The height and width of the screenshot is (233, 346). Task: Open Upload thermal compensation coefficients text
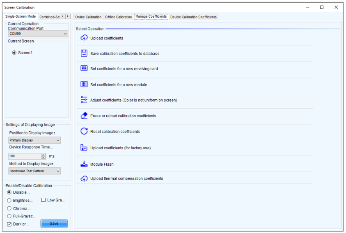pos(127,178)
